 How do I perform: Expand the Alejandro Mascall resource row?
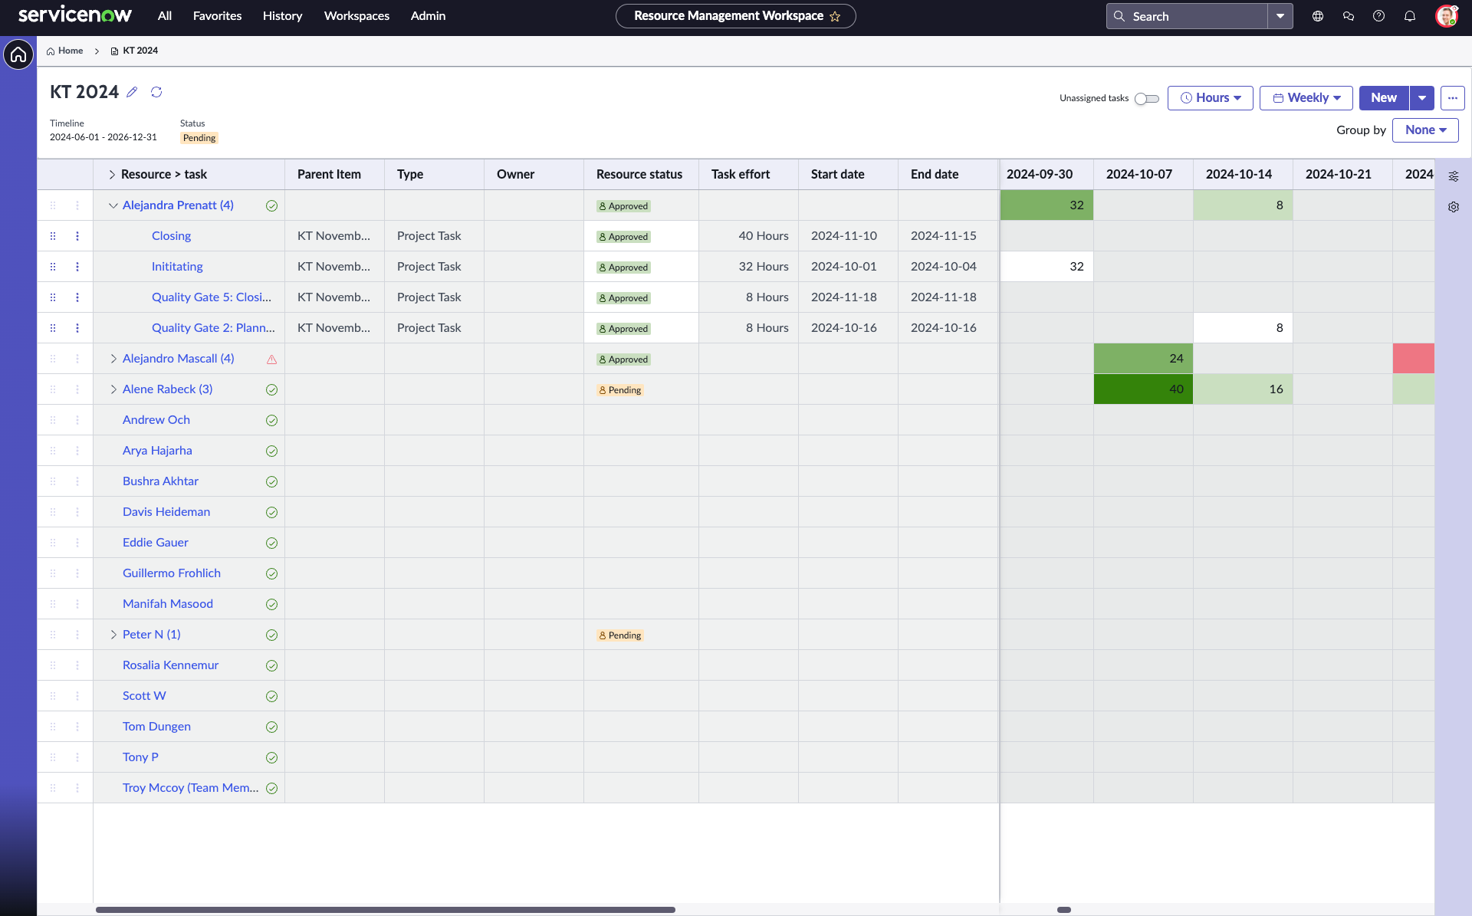tap(113, 359)
